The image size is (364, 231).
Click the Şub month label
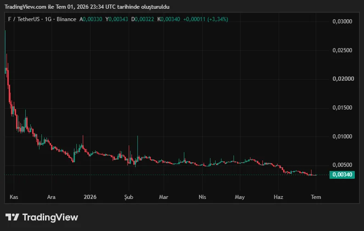coord(129,197)
